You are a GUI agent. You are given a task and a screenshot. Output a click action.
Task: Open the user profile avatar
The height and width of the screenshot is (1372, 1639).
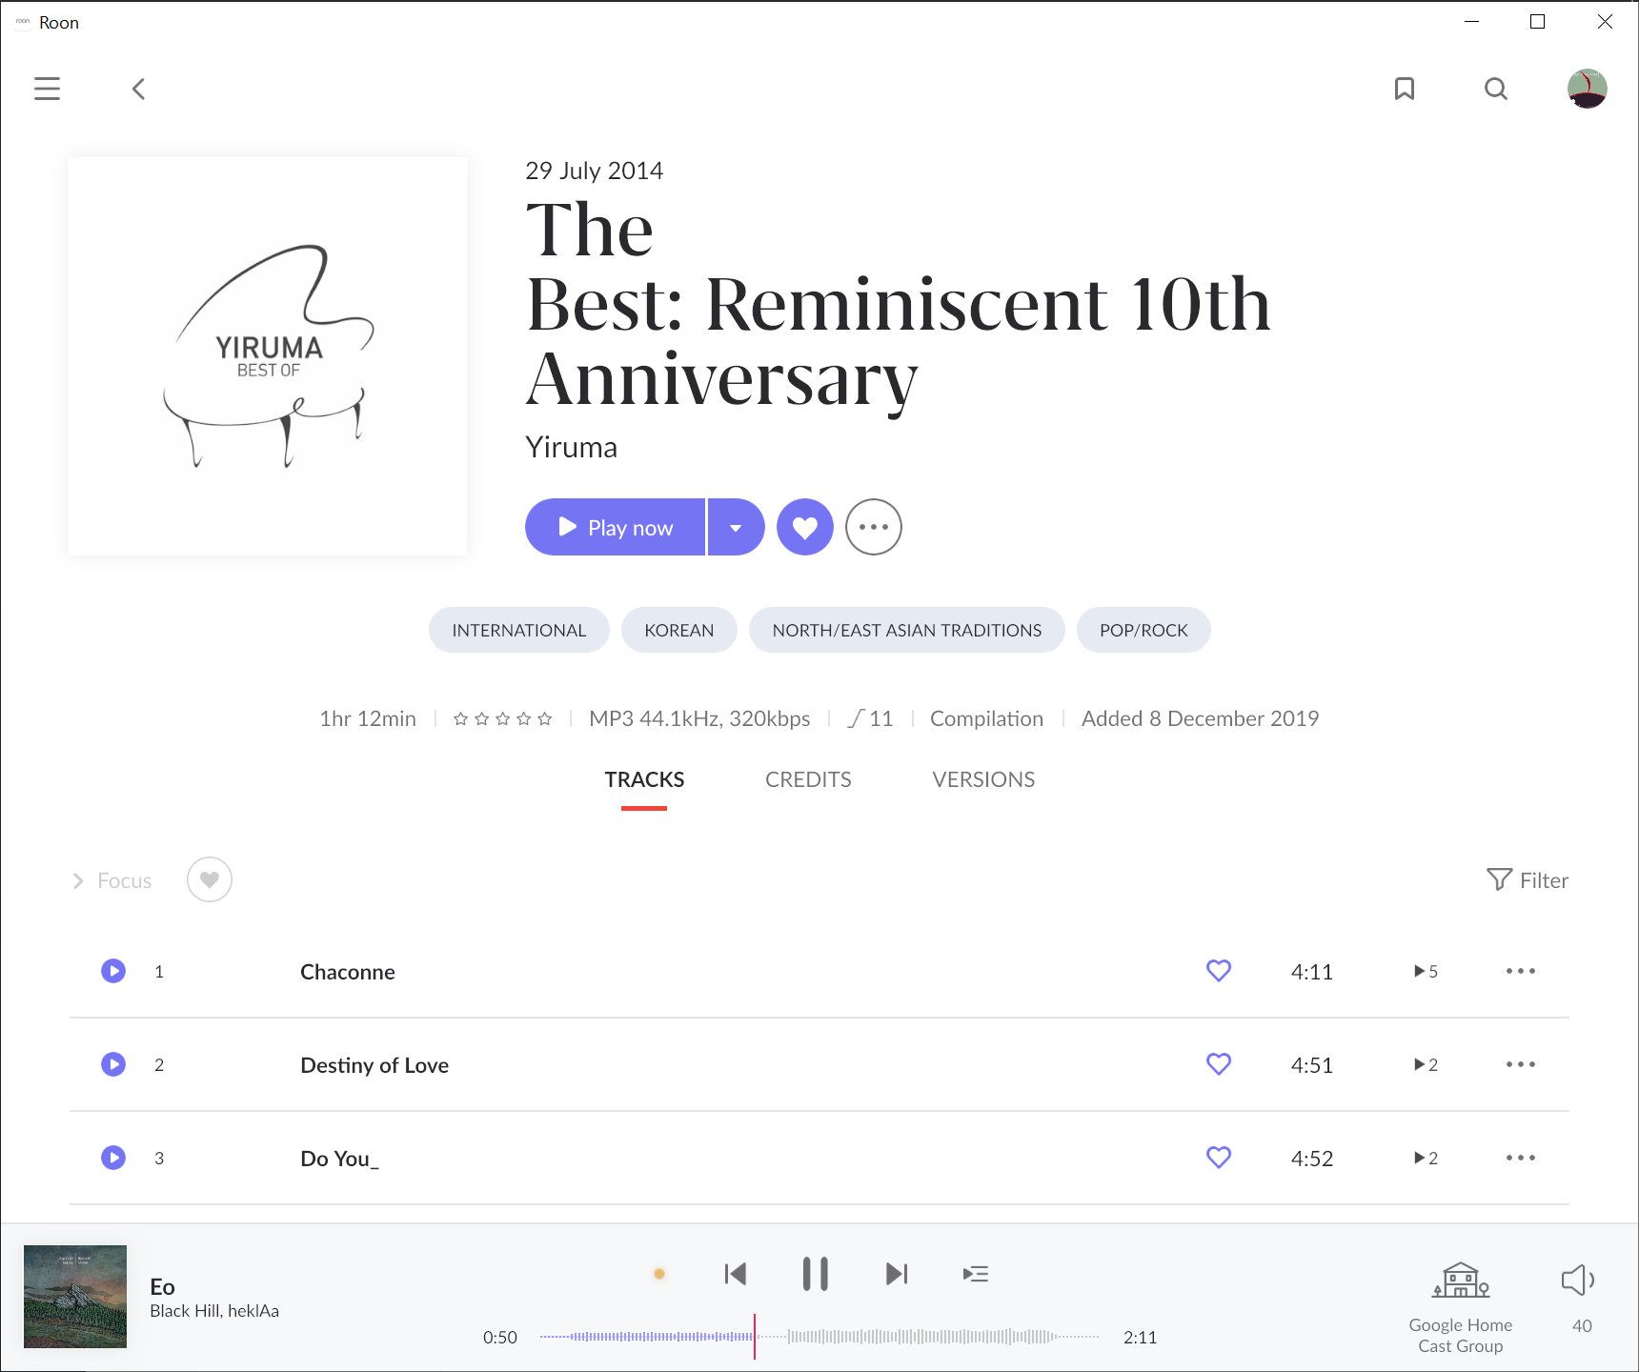(x=1588, y=89)
